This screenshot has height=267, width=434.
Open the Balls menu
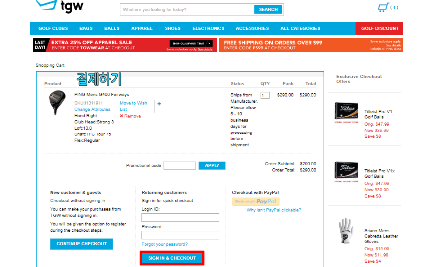pyautogui.click(x=112, y=28)
